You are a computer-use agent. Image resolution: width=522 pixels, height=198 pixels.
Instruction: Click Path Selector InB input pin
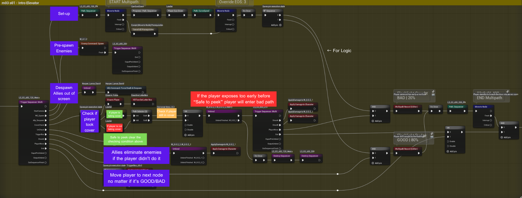point(134,120)
